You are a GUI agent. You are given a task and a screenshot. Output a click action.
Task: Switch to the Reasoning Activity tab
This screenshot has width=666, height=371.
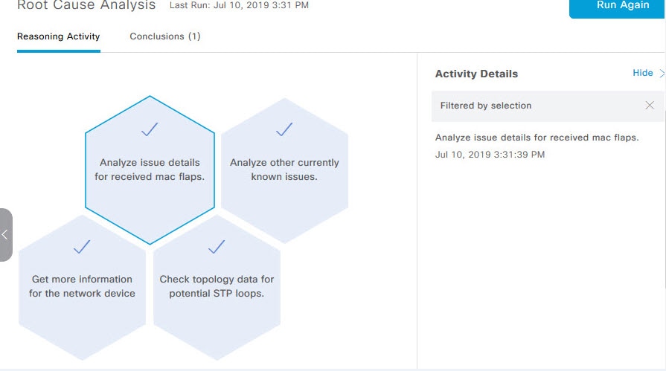pyautogui.click(x=58, y=36)
